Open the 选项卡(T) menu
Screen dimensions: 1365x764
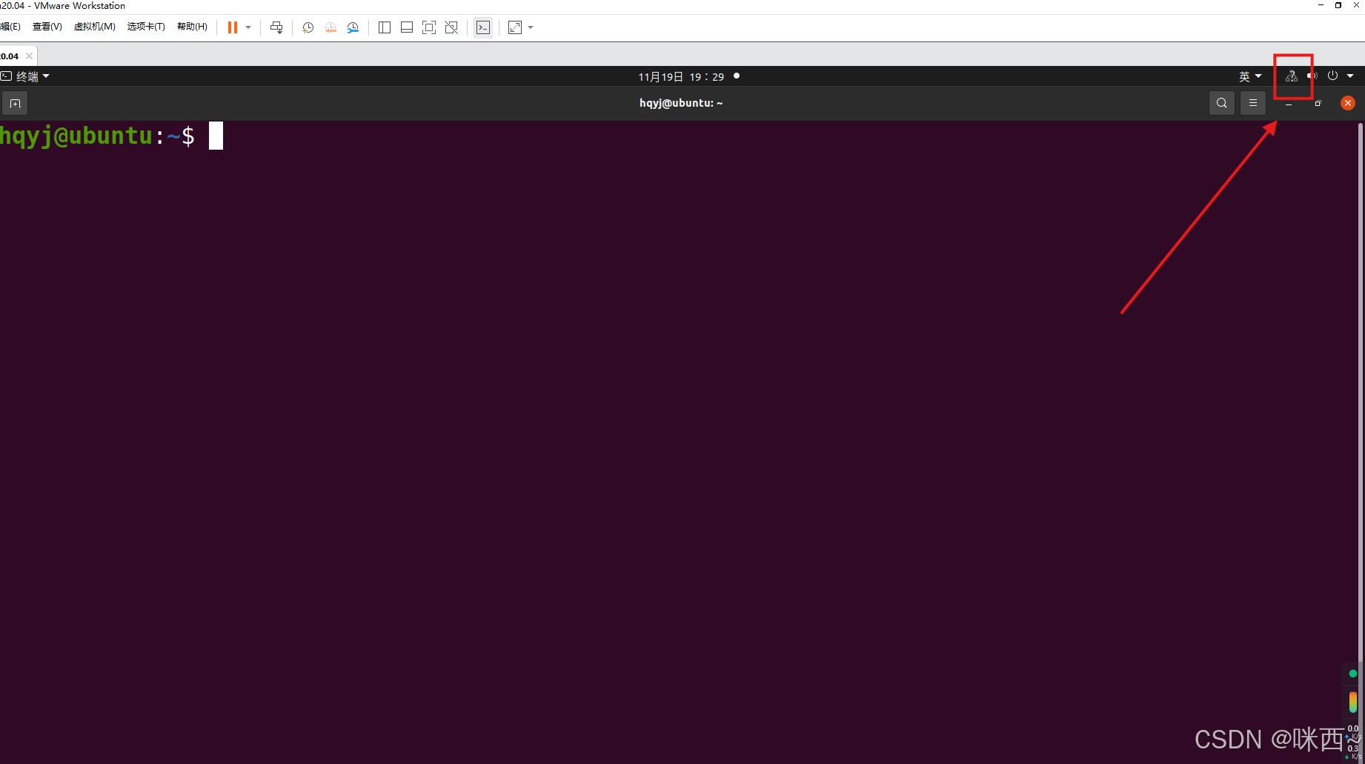click(x=146, y=27)
